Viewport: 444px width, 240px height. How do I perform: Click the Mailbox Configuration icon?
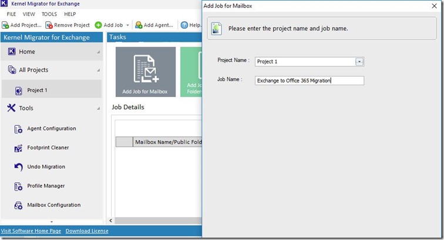coord(18,205)
